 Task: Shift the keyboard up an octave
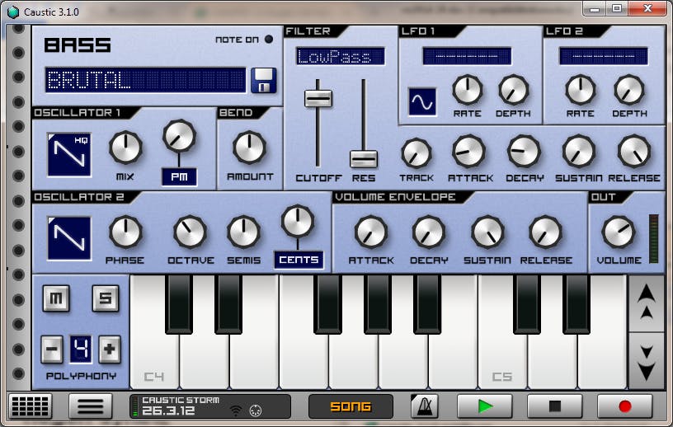pos(647,303)
